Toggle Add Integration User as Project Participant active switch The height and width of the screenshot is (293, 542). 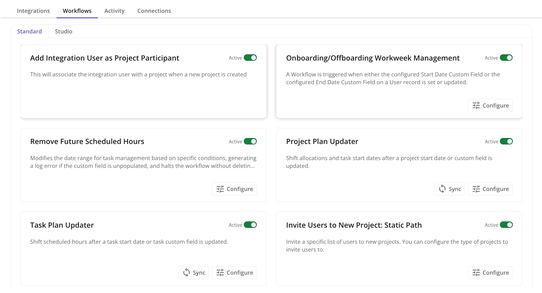[250, 58]
